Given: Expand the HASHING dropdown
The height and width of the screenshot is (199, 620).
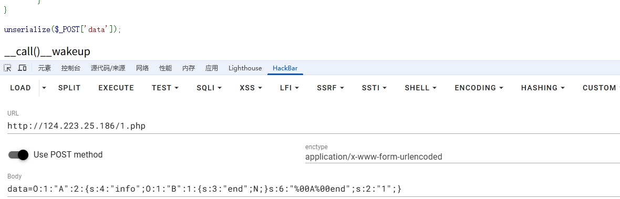Looking at the screenshot, I should coord(542,88).
